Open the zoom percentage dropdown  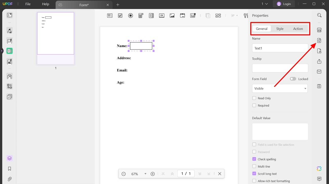(x=145, y=174)
